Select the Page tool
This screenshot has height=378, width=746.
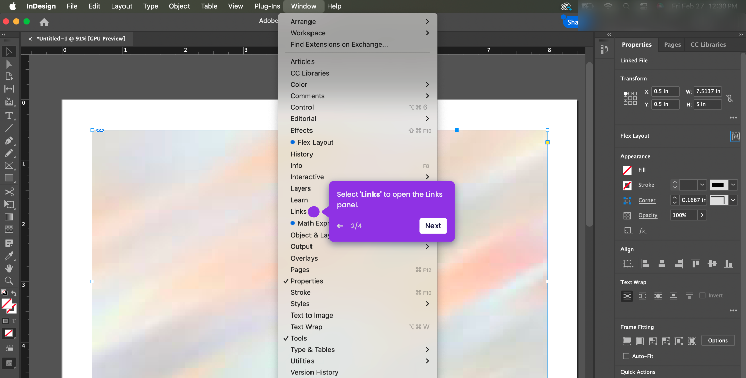pos(9,76)
